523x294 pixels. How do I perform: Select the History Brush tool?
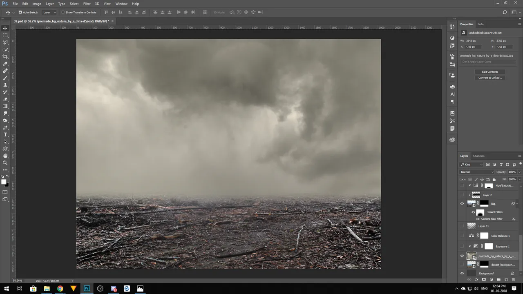(5, 92)
